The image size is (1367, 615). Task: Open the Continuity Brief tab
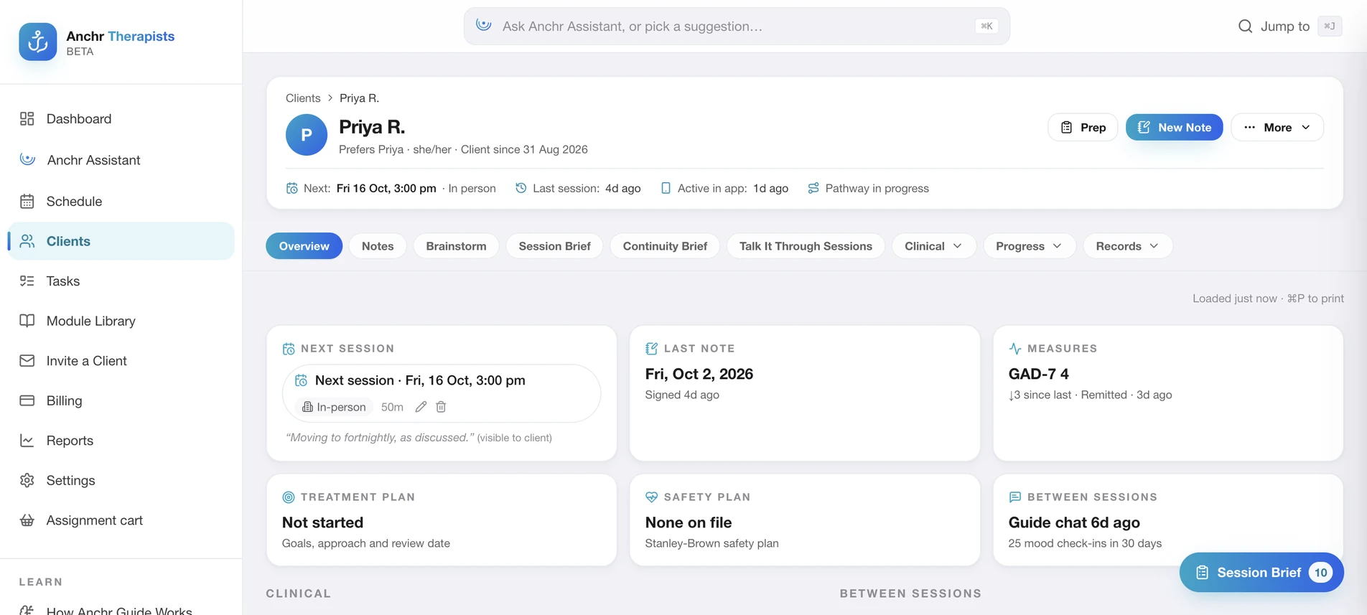point(665,246)
